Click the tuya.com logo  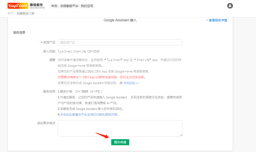coord(18,6)
